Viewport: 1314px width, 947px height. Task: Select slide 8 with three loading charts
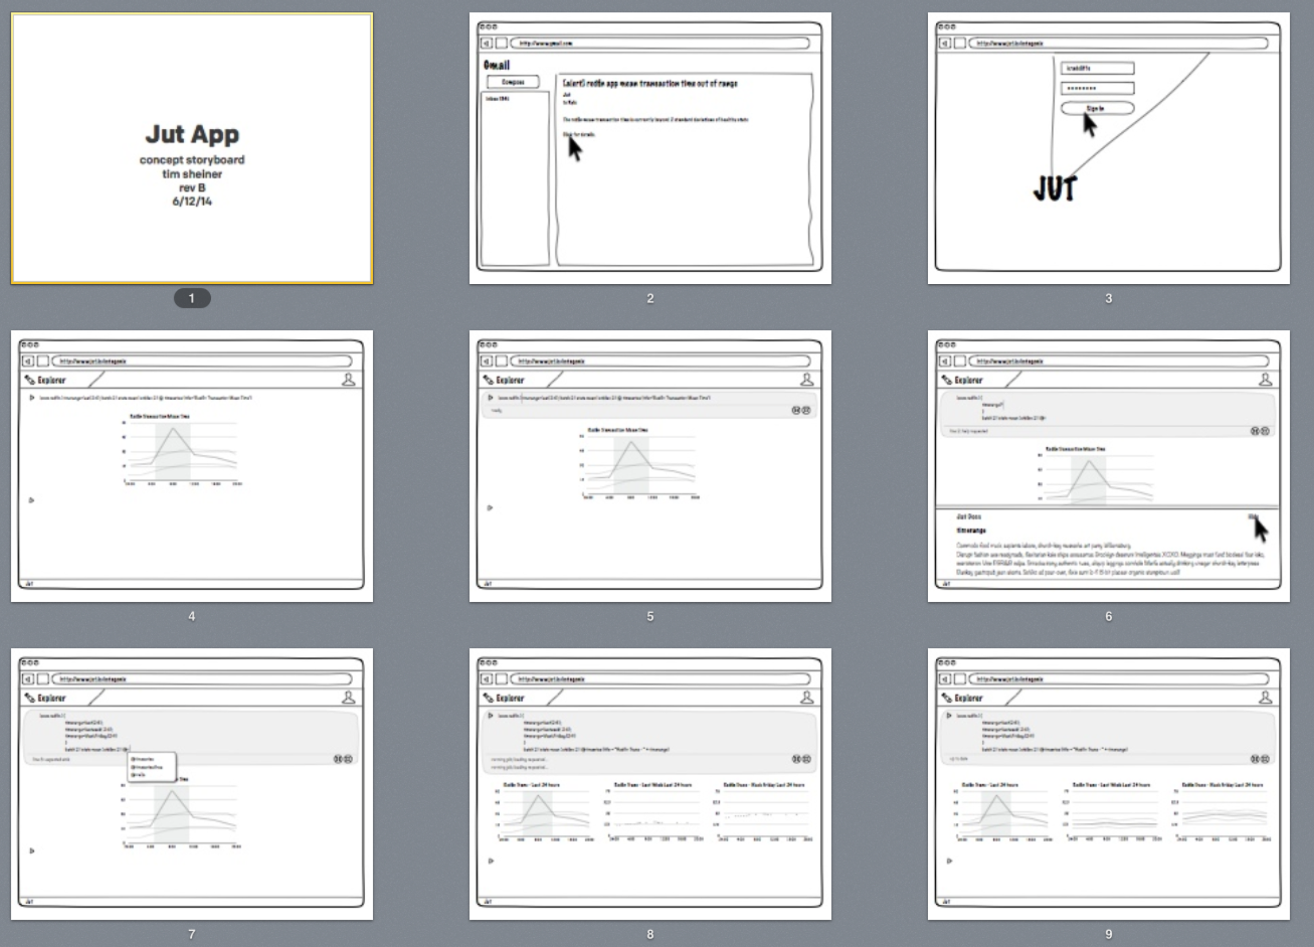click(650, 783)
